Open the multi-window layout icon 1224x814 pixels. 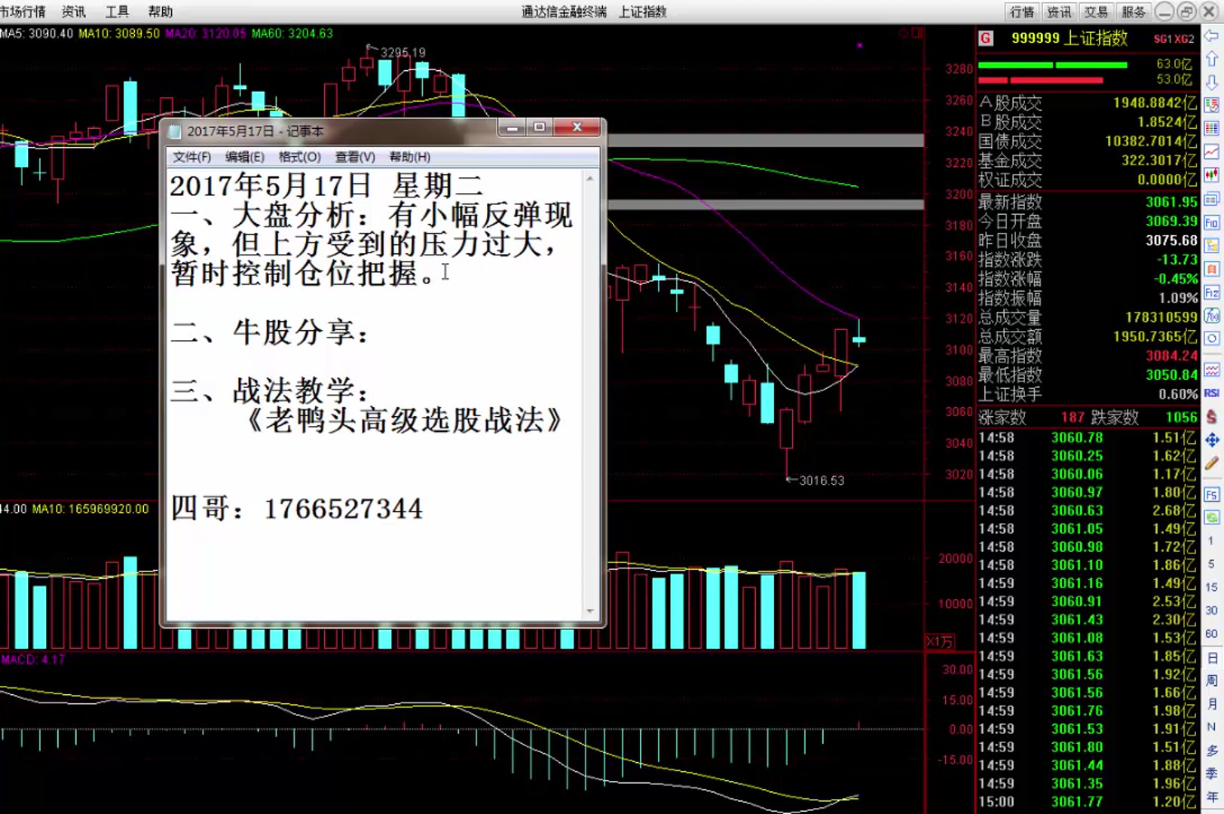[1212, 199]
